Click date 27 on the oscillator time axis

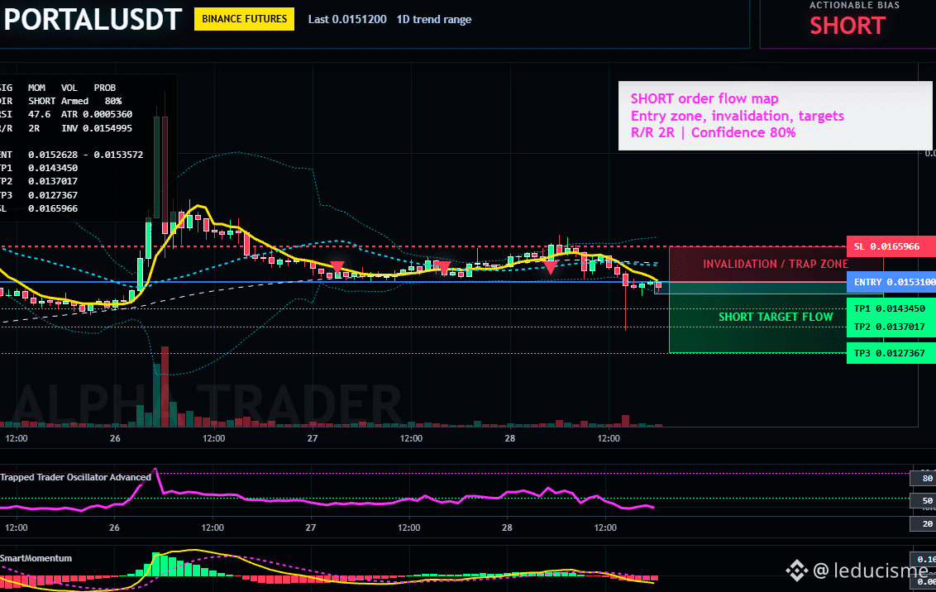click(310, 528)
